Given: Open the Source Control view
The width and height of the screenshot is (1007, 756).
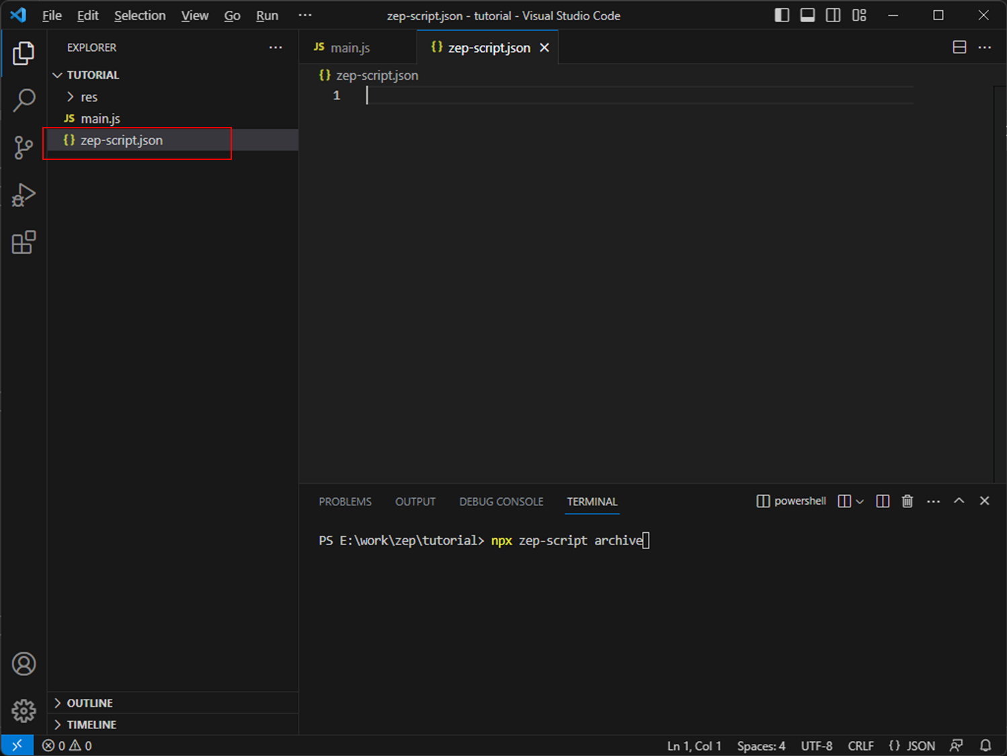Looking at the screenshot, I should point(24,147).
